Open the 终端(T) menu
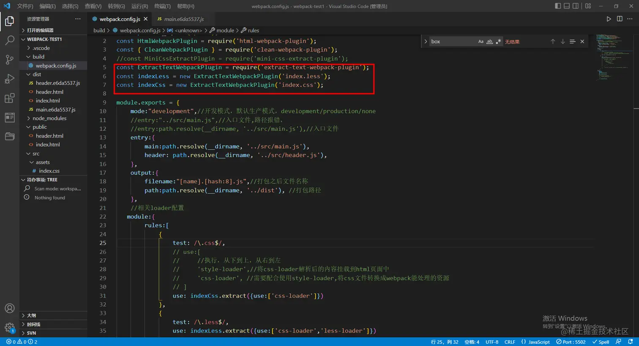This screenshot has width=639, height=346. 162,6
